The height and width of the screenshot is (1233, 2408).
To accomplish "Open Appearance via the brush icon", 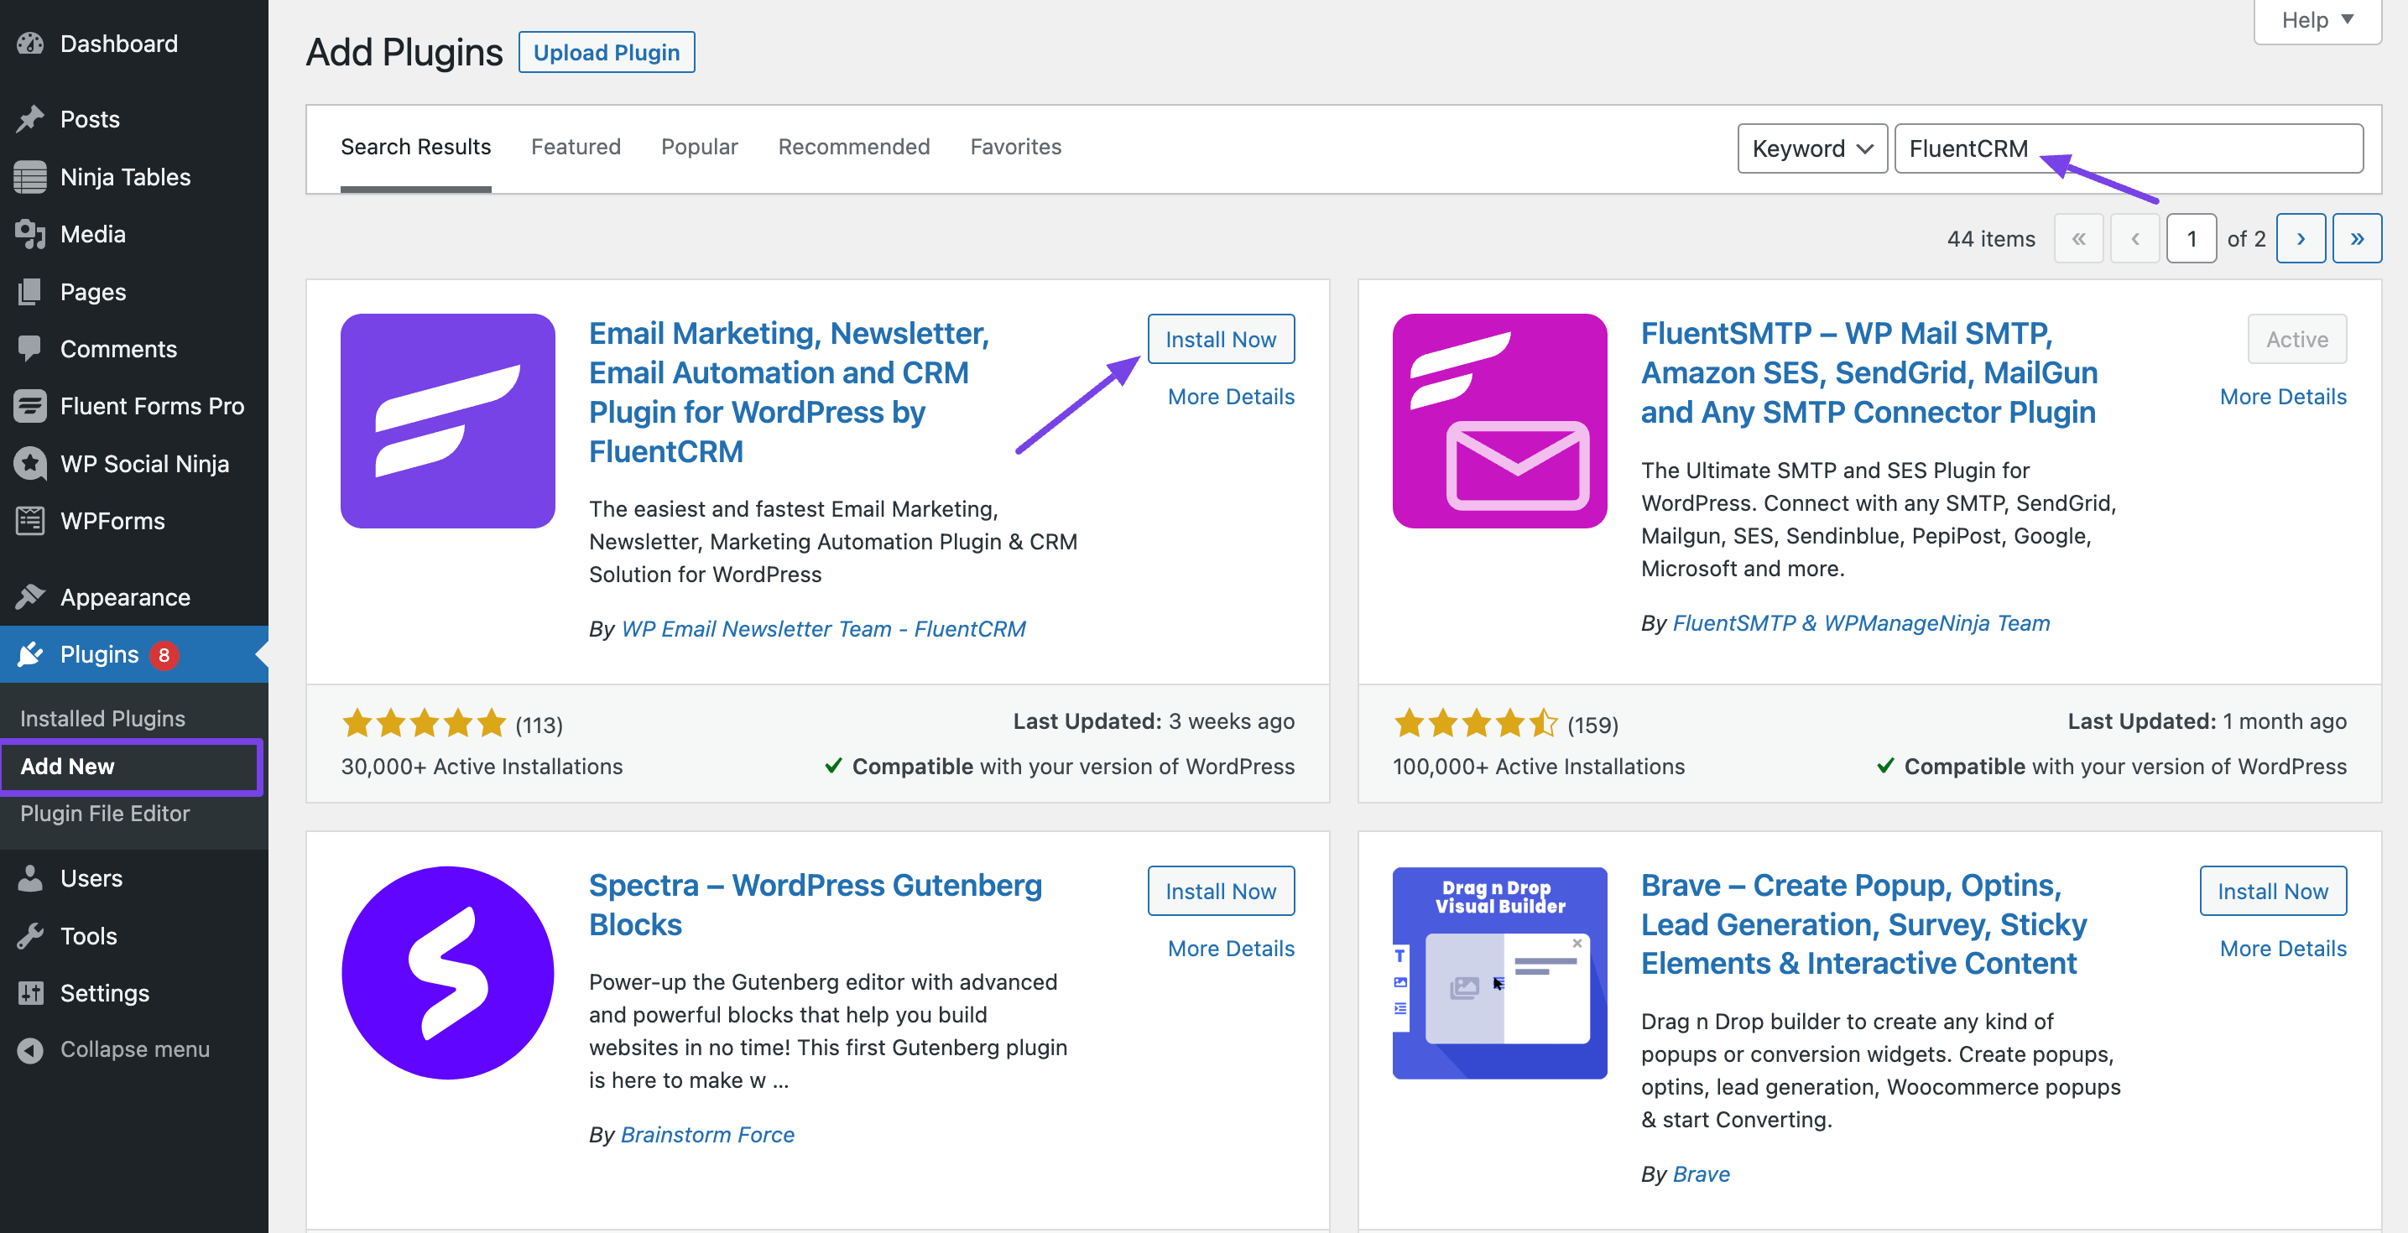I will tap(31, 596).
